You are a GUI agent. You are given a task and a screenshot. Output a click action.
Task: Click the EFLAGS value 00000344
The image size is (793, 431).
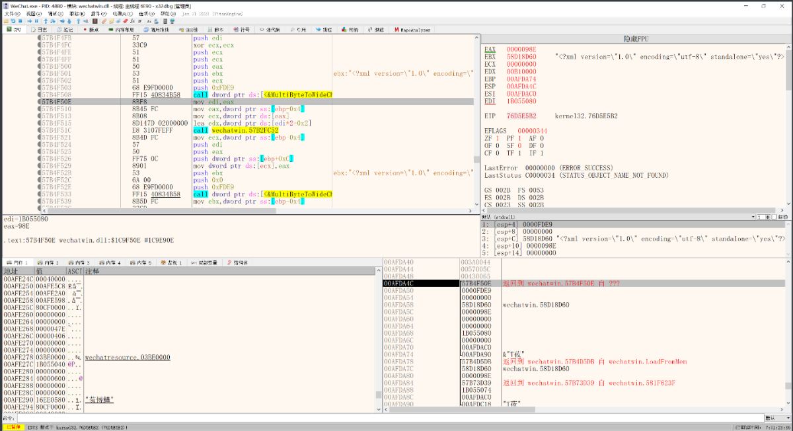(x=531, y=130)
